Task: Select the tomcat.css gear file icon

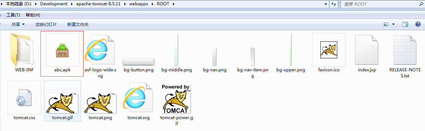Action: (x=24, y=98)
